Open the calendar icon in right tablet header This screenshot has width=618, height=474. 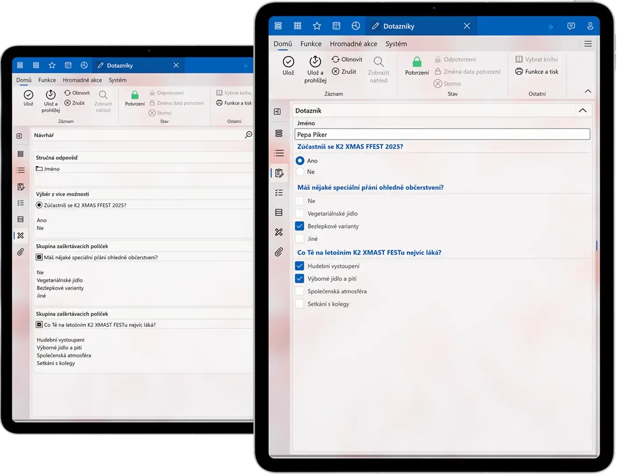point(336,26)
